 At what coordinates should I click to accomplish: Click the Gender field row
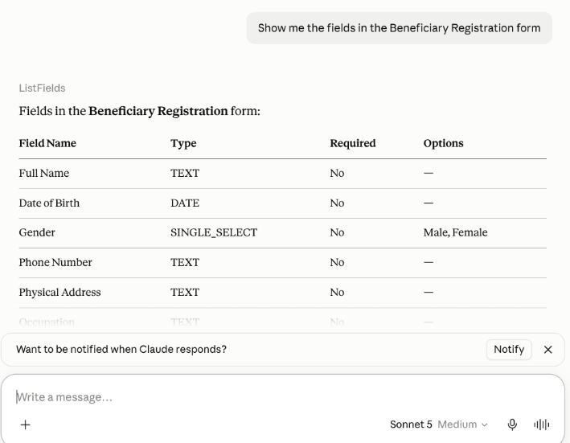click(x=283, y=233)
